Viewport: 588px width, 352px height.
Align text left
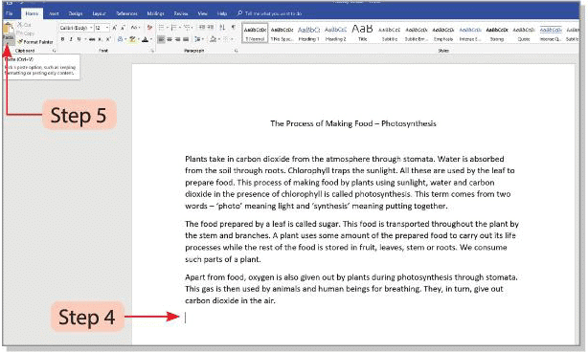[161, 39]
